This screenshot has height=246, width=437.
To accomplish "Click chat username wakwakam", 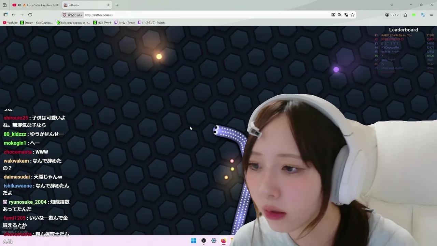I will tap(16, 161).
